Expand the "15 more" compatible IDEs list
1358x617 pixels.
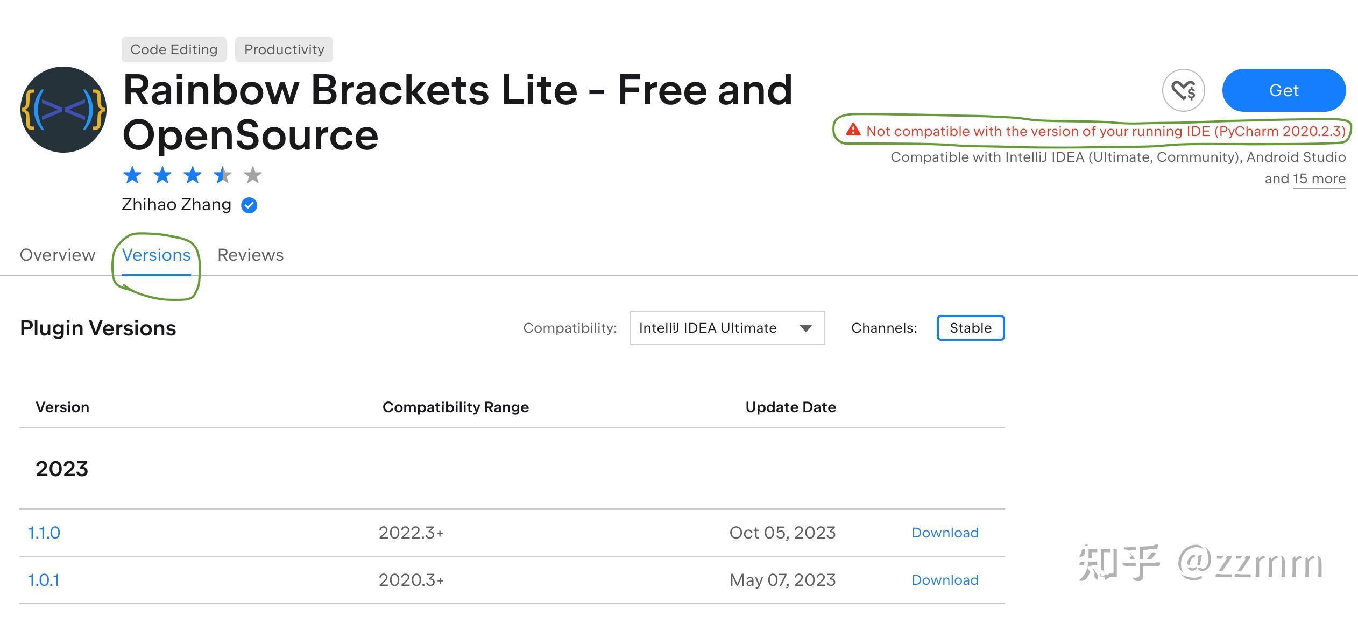click(1319, 179)
